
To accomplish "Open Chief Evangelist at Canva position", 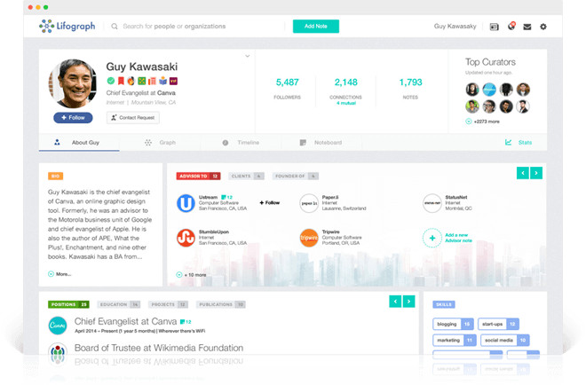I will click(x=125, y=321).
